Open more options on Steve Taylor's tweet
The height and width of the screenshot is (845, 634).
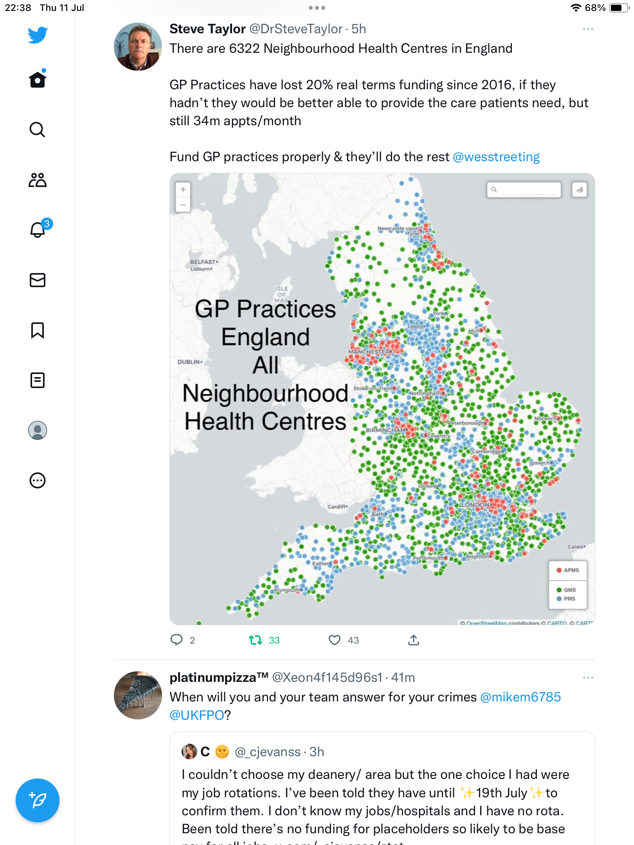588,29
